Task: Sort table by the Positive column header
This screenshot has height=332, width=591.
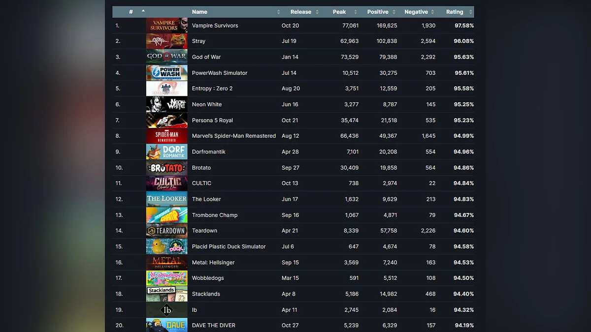Action: click(378, 12)
